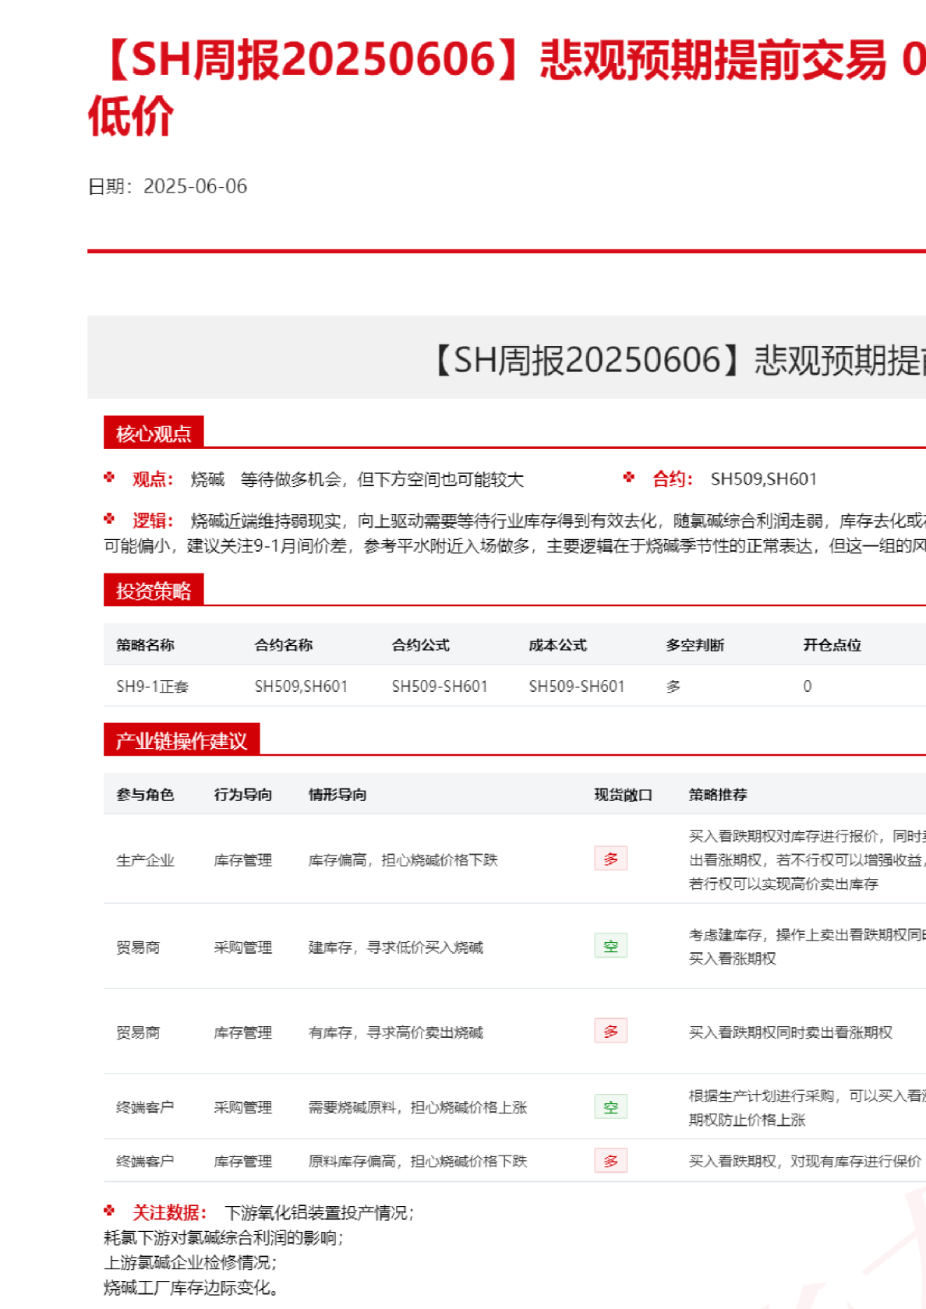Screen dimensions: 926x1309
Task: Click the red diamond bullet before 关注数据
Action: 109,1211
